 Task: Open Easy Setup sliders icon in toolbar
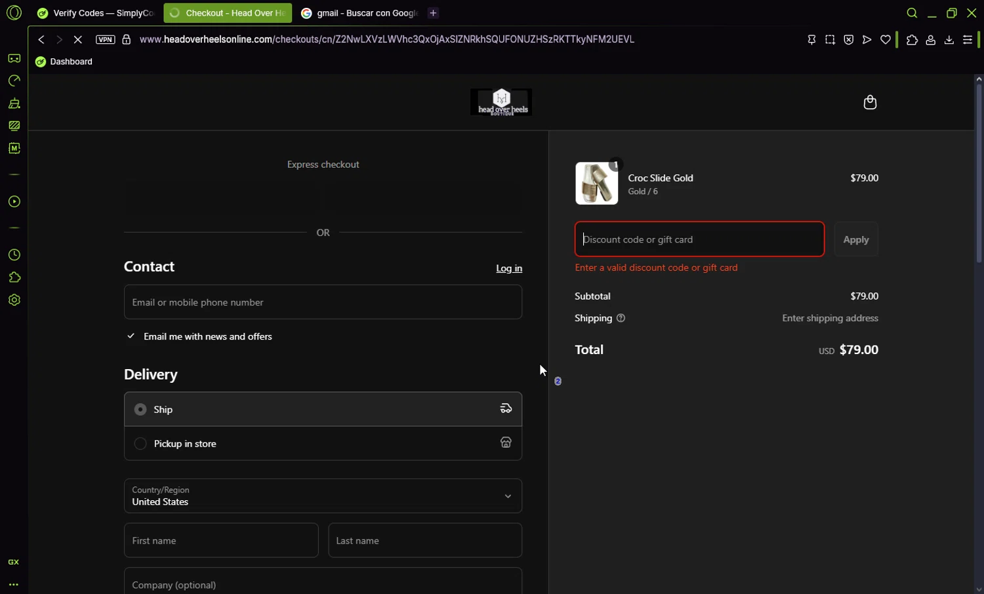point(968,40)
